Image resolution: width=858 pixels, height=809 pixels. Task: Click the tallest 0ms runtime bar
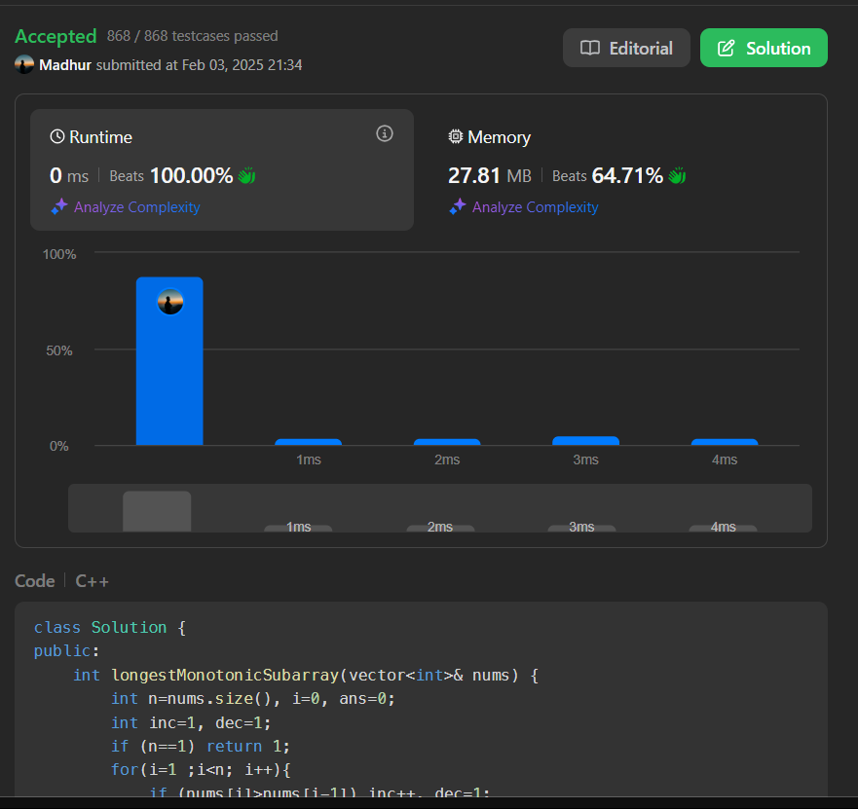[169, 361]
